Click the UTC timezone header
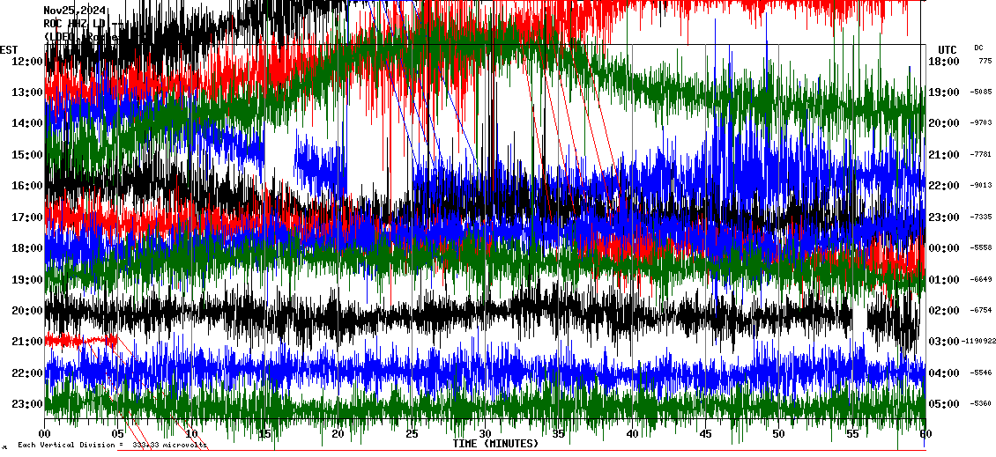The width and height of the screenshot is (996, 457). tap(948, 49)
